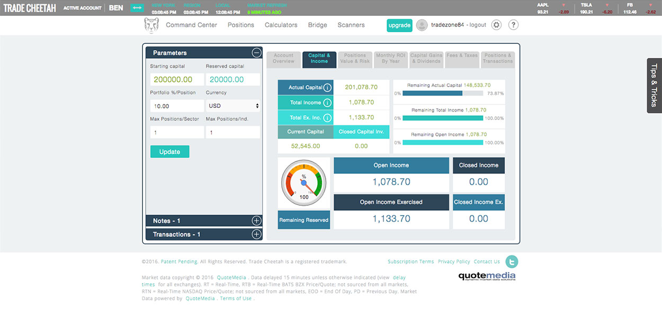
Task: Open the help question mark icon
Action: point(513,25)
